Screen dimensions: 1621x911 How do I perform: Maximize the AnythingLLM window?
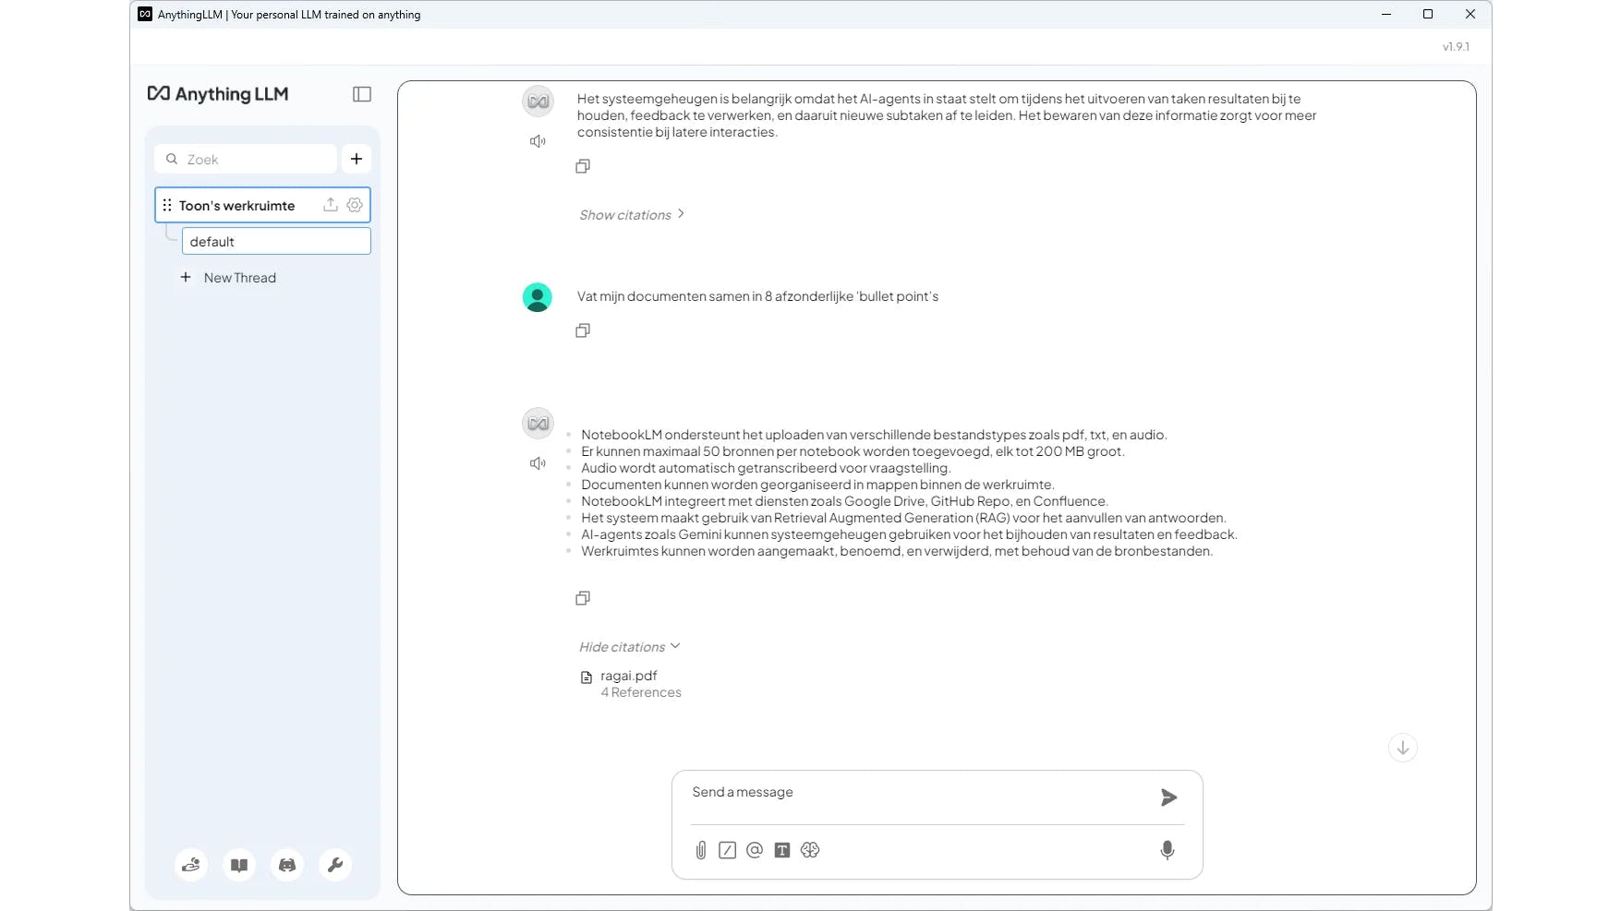(x=1428, y=14)
